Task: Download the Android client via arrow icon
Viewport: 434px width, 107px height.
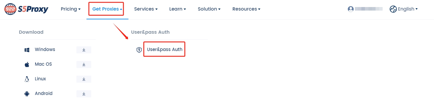Action: coord(84,94)
